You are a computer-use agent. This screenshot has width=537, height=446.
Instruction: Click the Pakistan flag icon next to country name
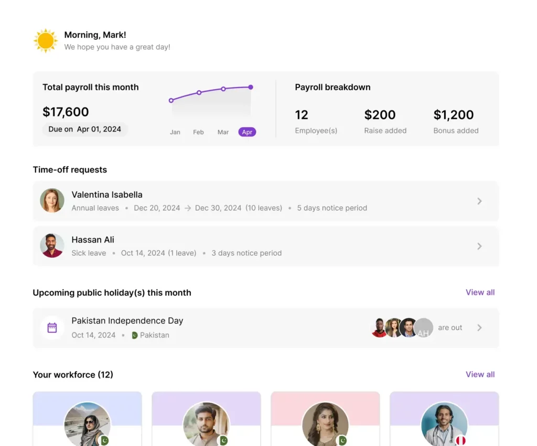[134, 335]
